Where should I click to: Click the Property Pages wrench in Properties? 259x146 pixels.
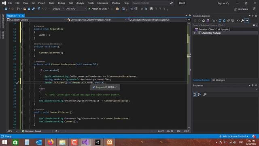pyautogui.click(x=205, y=94)
